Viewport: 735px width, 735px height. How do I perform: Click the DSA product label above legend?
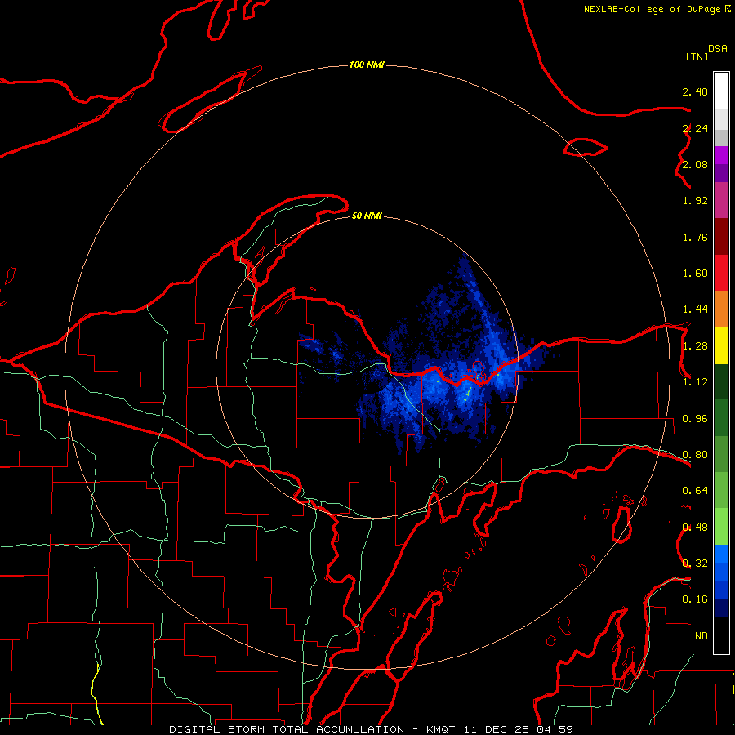click(x=718, y=49)
